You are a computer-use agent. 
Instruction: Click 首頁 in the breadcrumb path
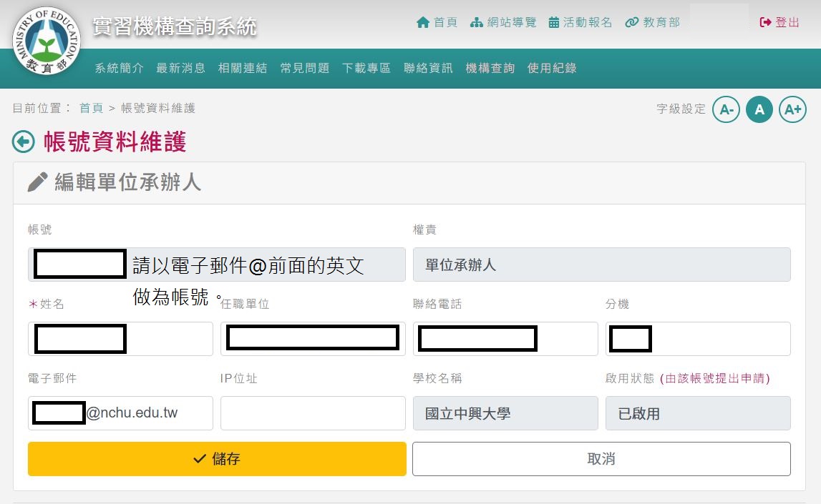pyautogui.click(x=91, y=108)
